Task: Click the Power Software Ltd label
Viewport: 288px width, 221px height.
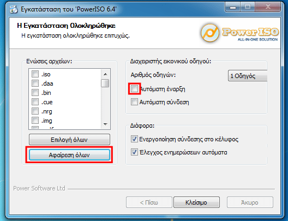Action: [x=39, y=188]
